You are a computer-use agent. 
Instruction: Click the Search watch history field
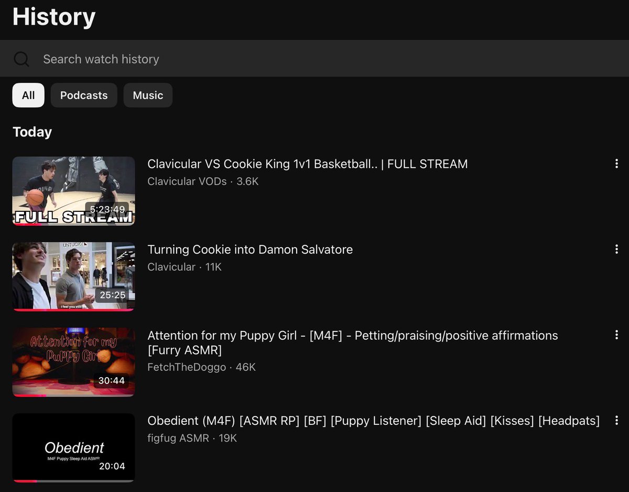(314, 59)
